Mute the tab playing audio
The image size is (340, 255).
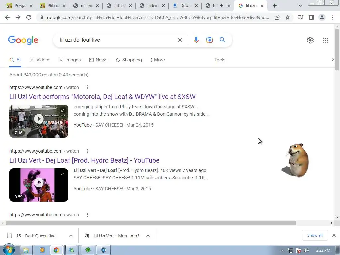[222, 6]
